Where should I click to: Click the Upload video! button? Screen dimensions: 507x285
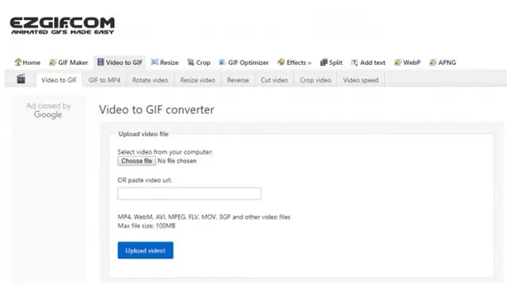(x=146, y=250)
